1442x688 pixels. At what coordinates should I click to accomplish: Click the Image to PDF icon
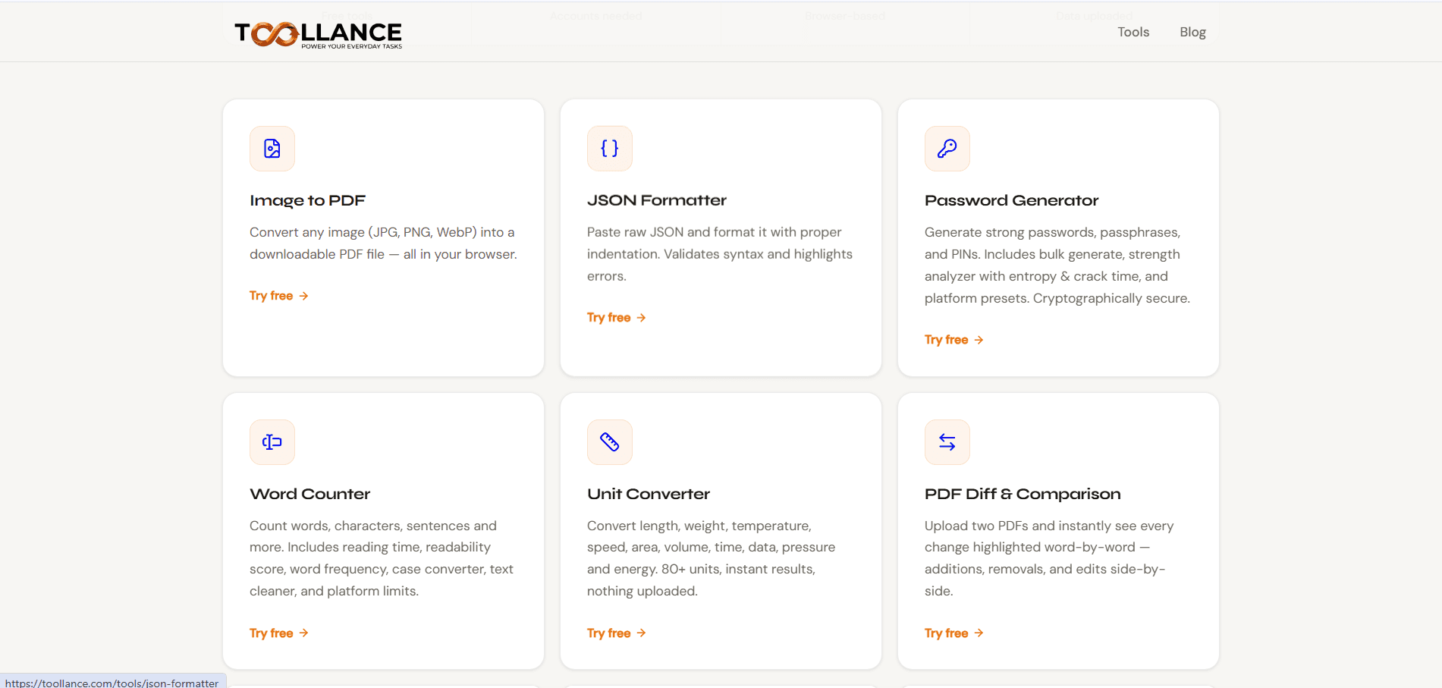pos(272,149)
